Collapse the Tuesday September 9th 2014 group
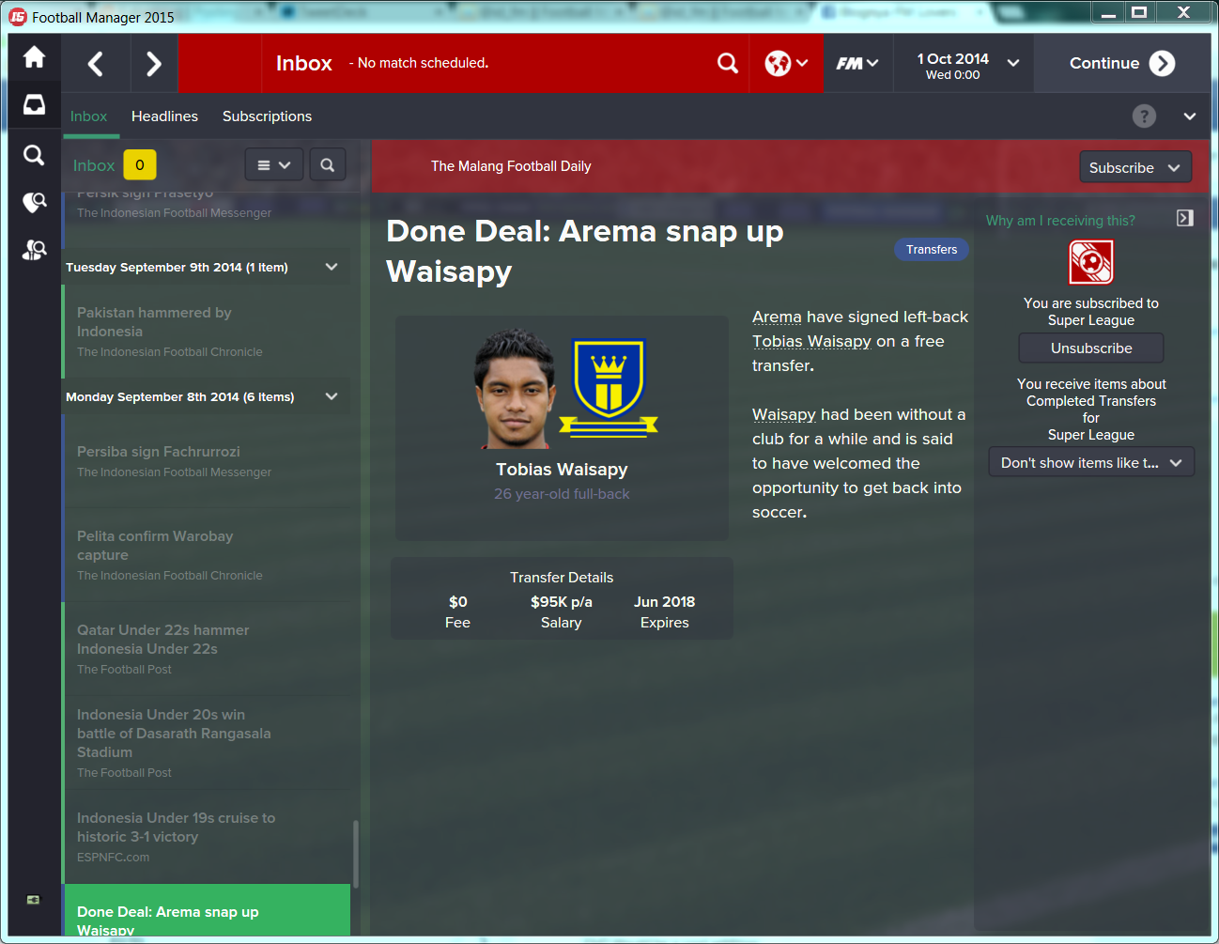Viewport: 1219px width, 944px height. pos(332,267)
